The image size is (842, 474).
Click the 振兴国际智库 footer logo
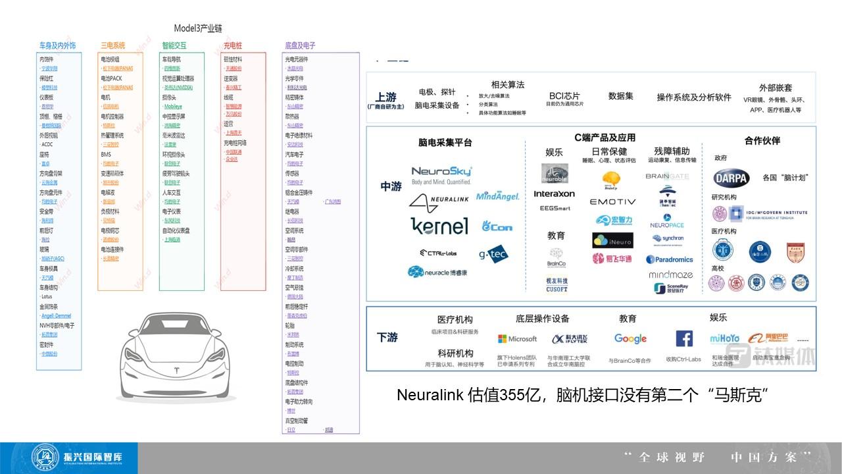tap(77, 458)
